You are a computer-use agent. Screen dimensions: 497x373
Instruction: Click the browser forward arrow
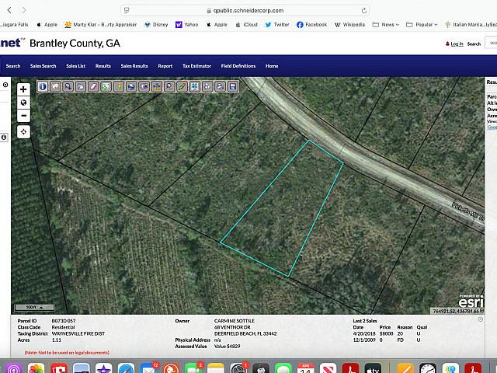24,10
